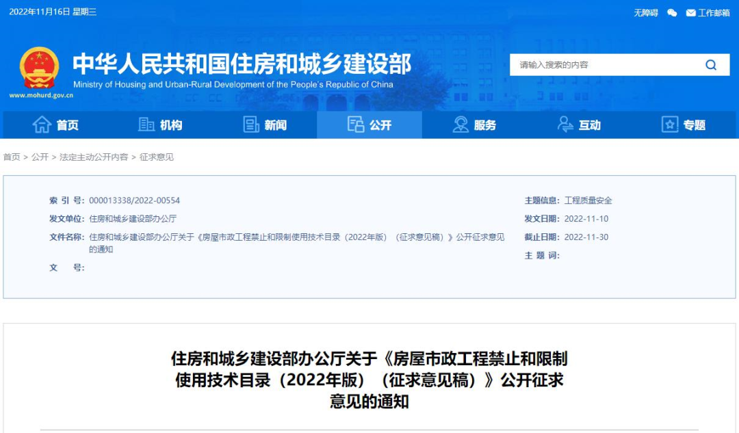Click the search magnifier icon
This screenshot has height=433, width=739.
pos(712,64)
